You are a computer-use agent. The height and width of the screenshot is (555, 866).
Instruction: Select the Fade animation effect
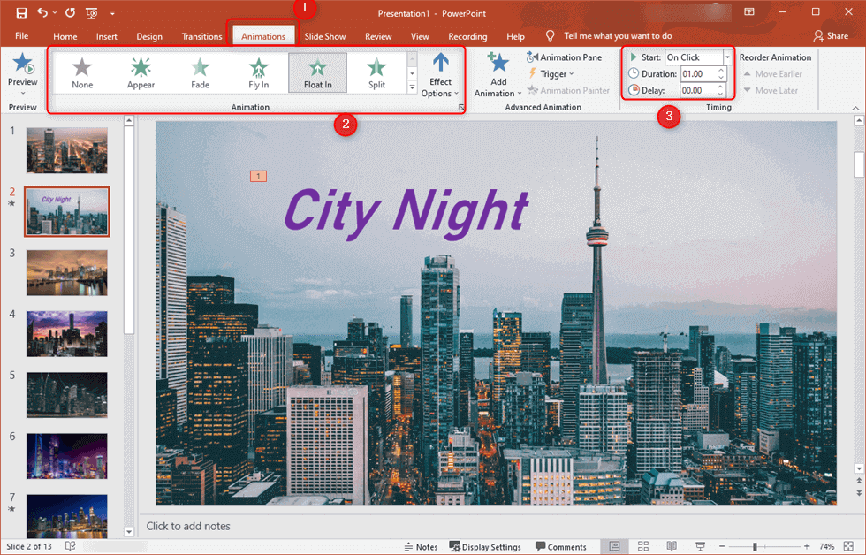click(200, 72)
